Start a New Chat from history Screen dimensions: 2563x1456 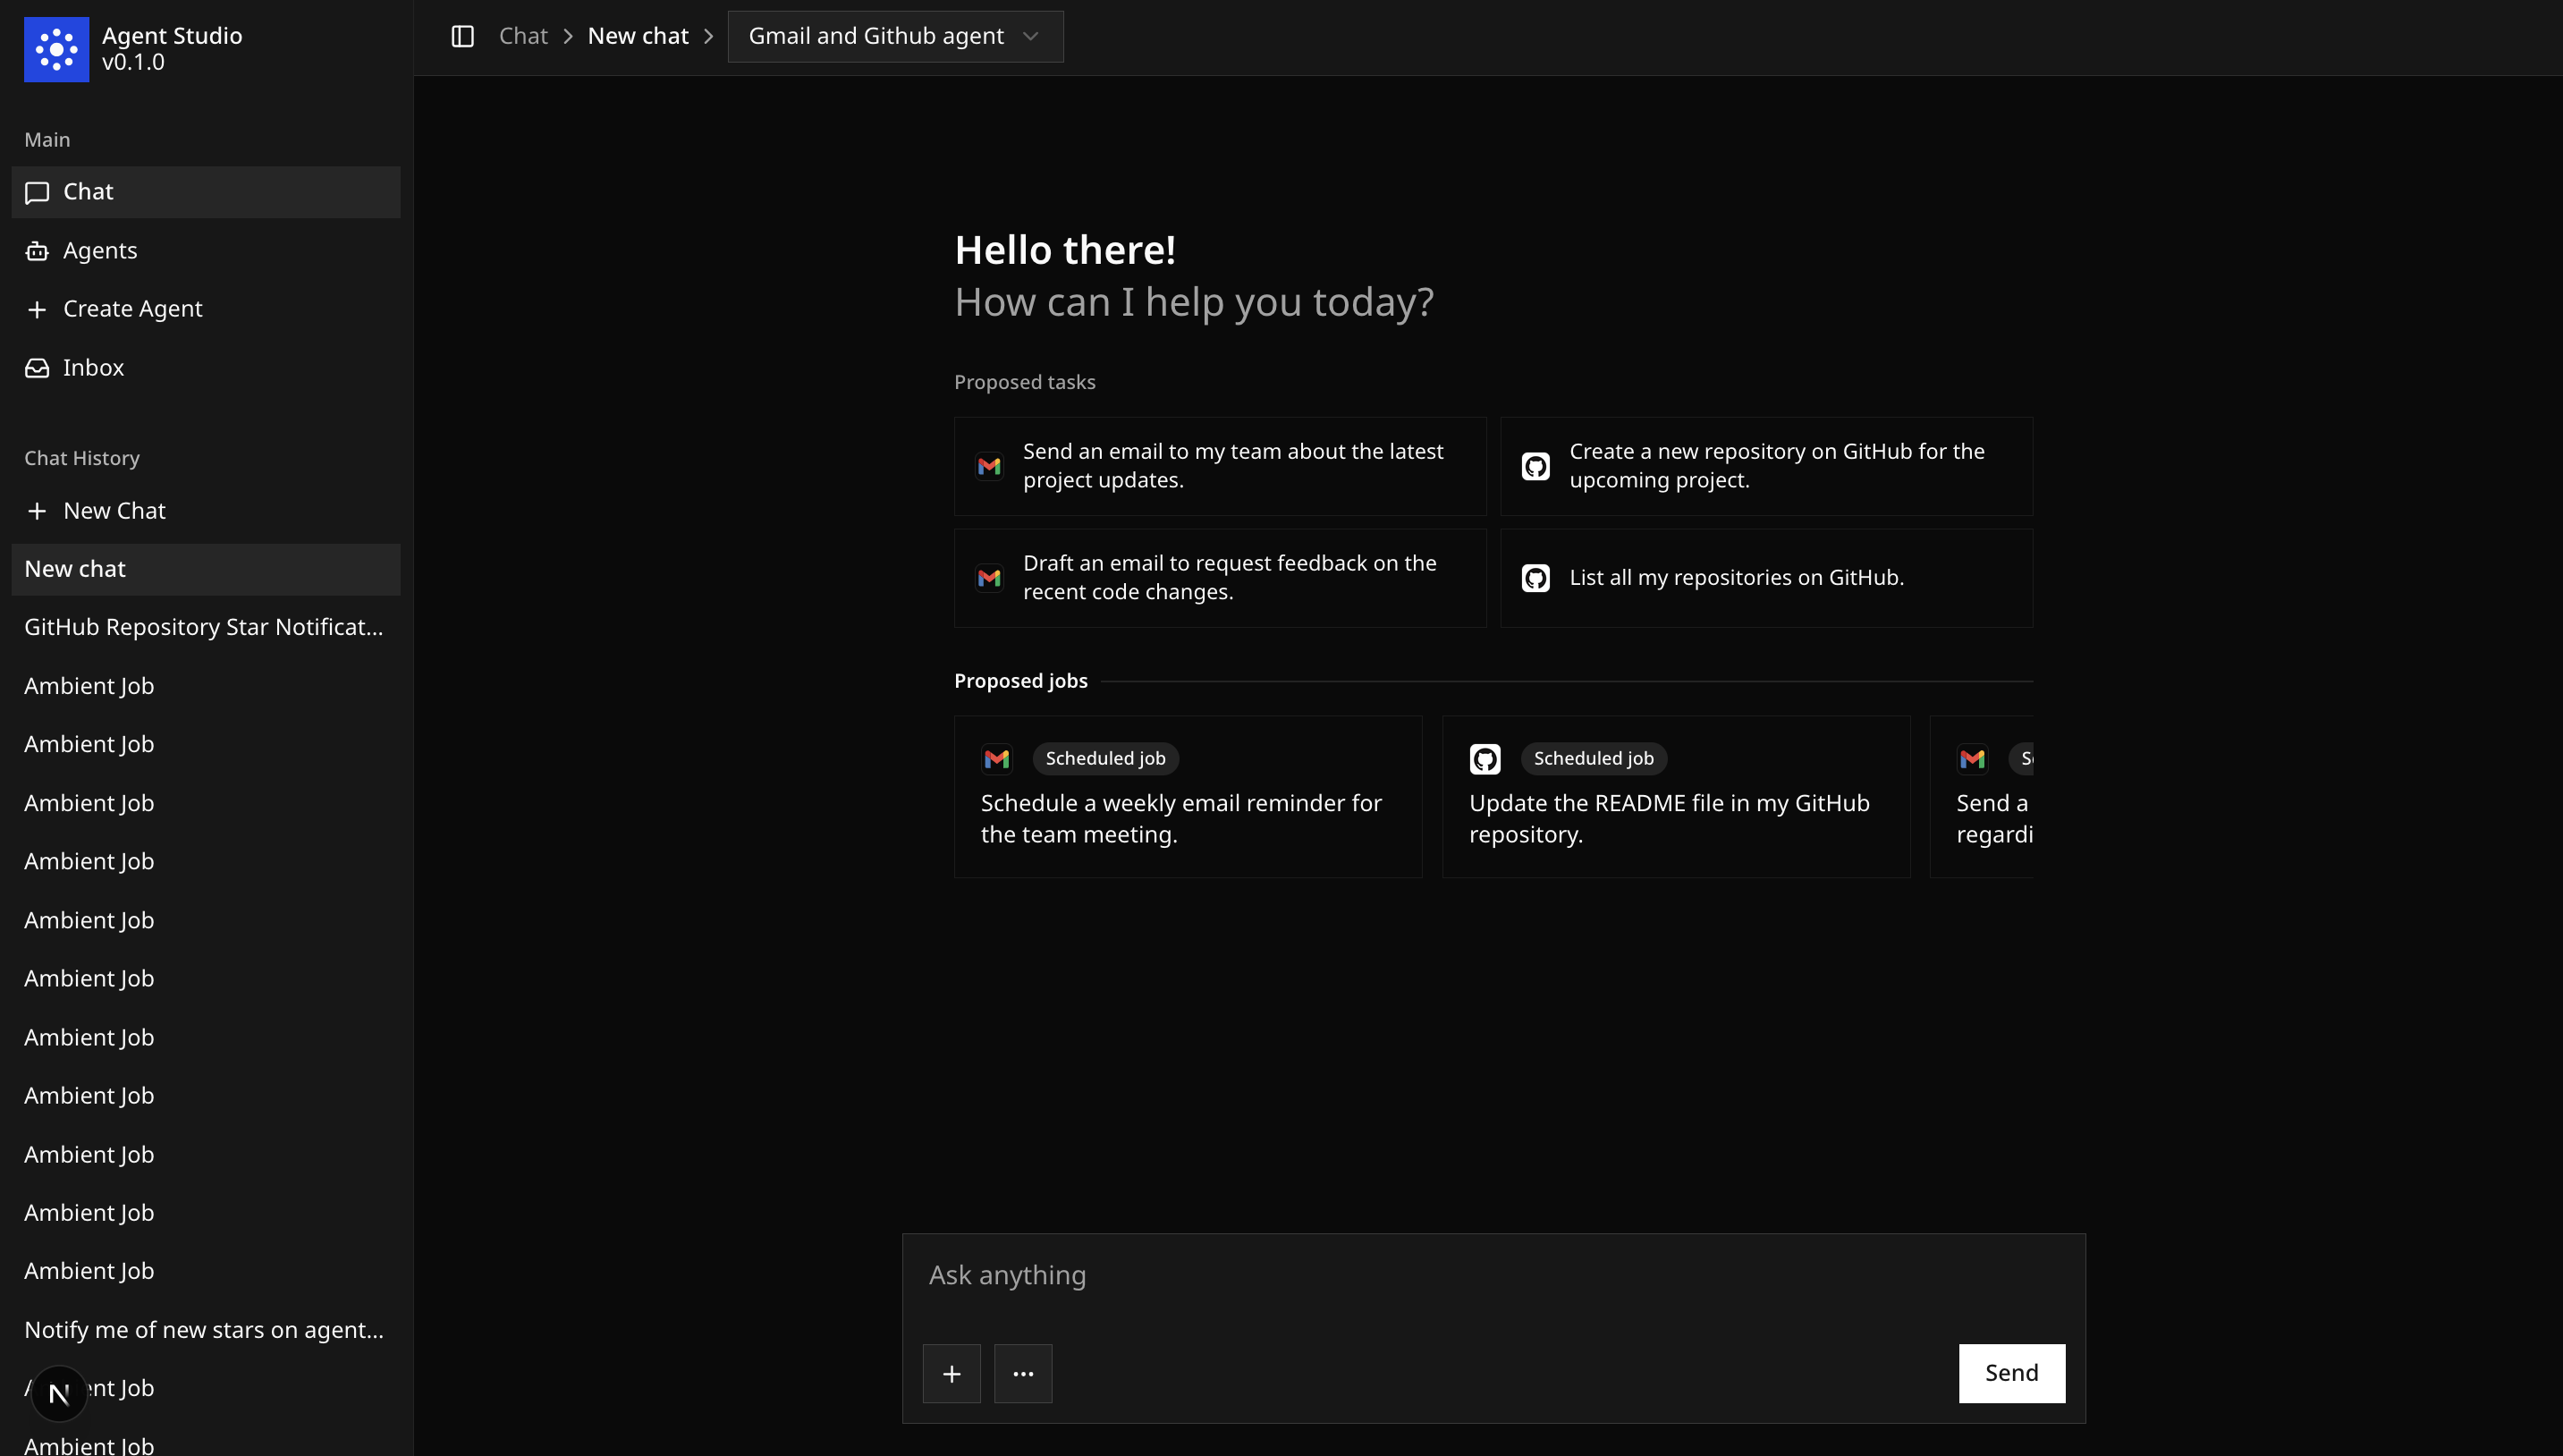tap(114, 511)
